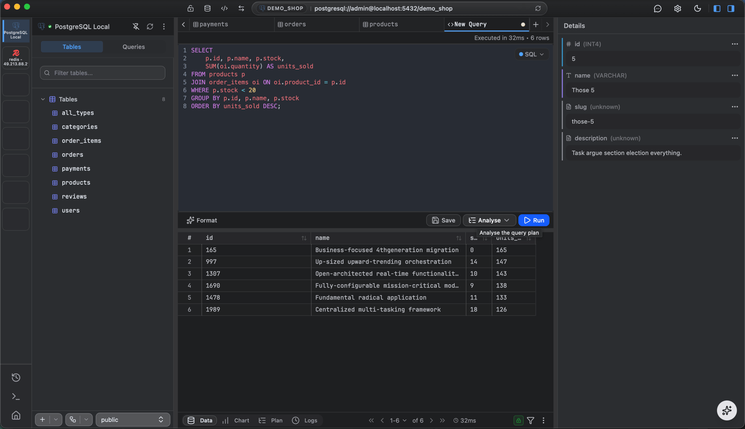Open the categories table
This screenshot has height=429, width=745.
tap(80, 127)
